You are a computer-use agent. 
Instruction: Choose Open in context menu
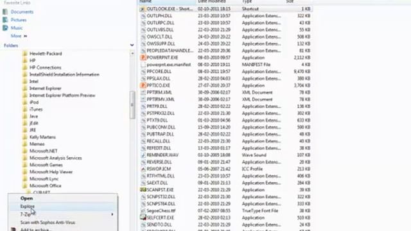tap(26, 198)
